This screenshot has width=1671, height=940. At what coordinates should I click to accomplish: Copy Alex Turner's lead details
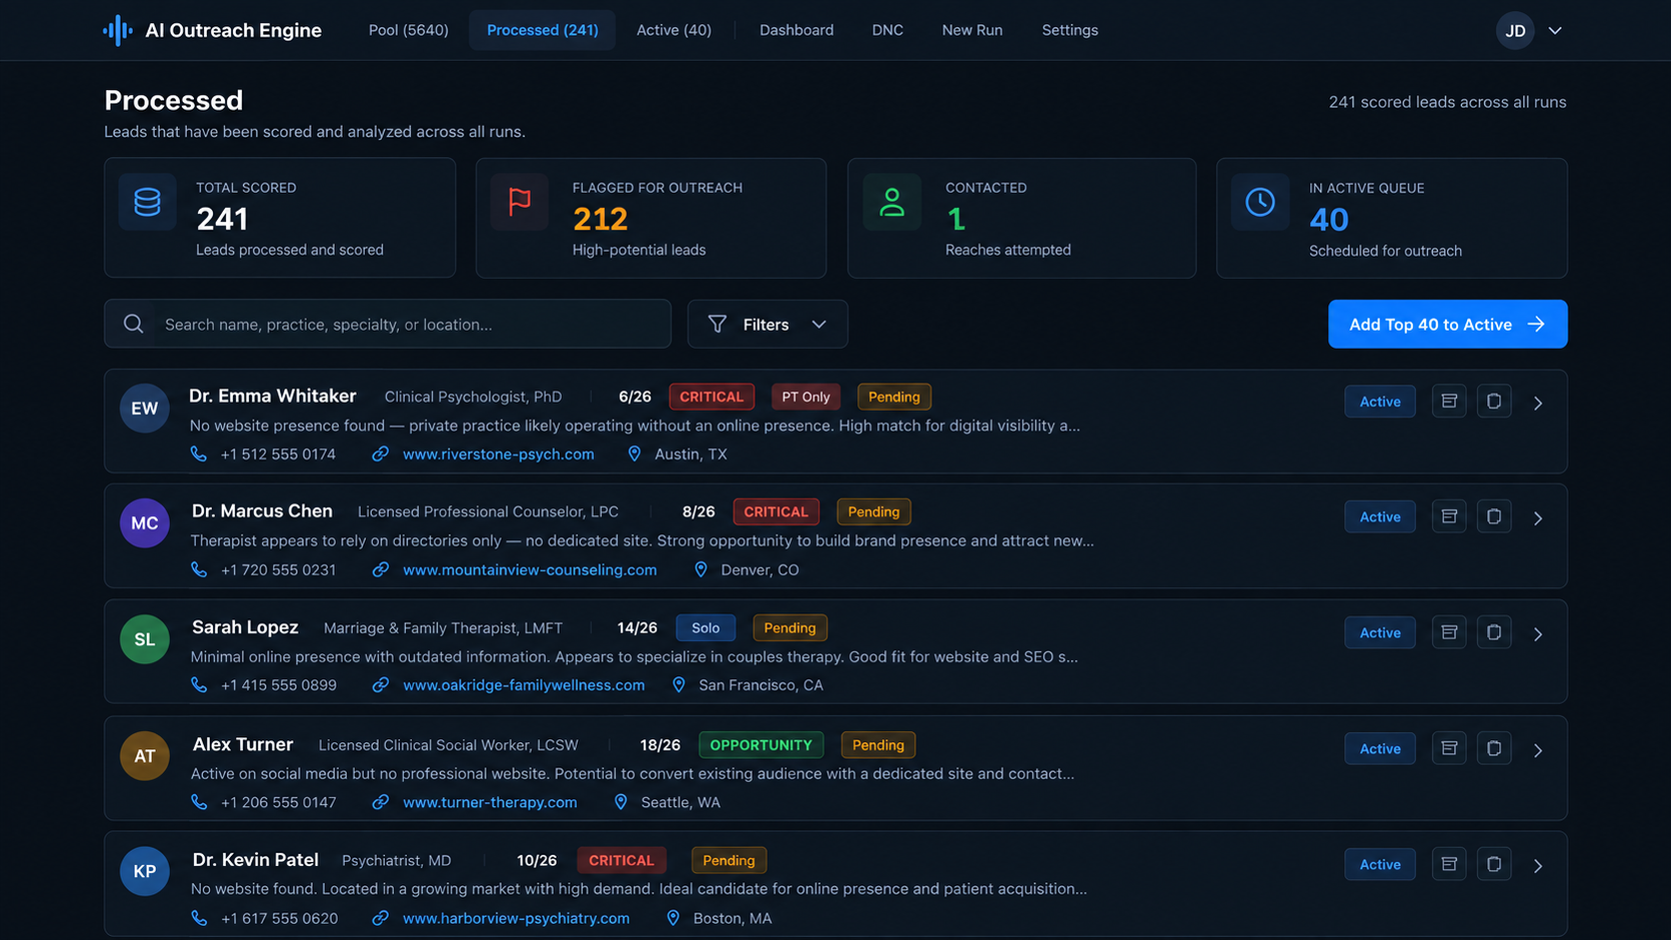[x=1494, y=748]
